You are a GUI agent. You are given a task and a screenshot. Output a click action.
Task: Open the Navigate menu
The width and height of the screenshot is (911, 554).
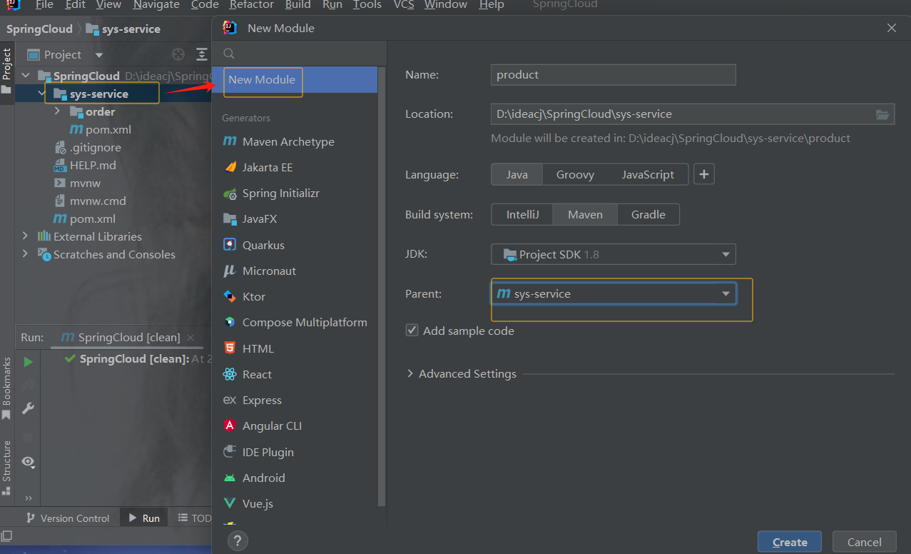coord(158,5)
